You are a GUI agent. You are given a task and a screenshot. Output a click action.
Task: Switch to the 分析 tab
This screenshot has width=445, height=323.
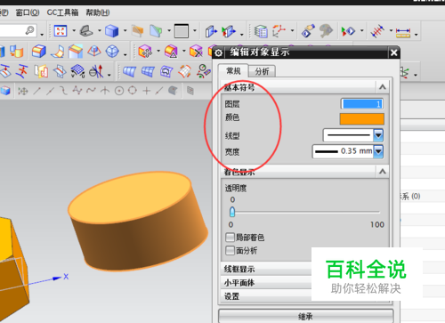[262, 71]
